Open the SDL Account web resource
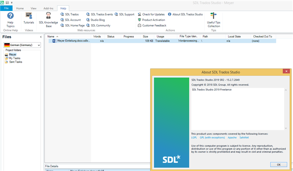The width and height of the screenshot is (293, 171). click(x=71, y=20)
